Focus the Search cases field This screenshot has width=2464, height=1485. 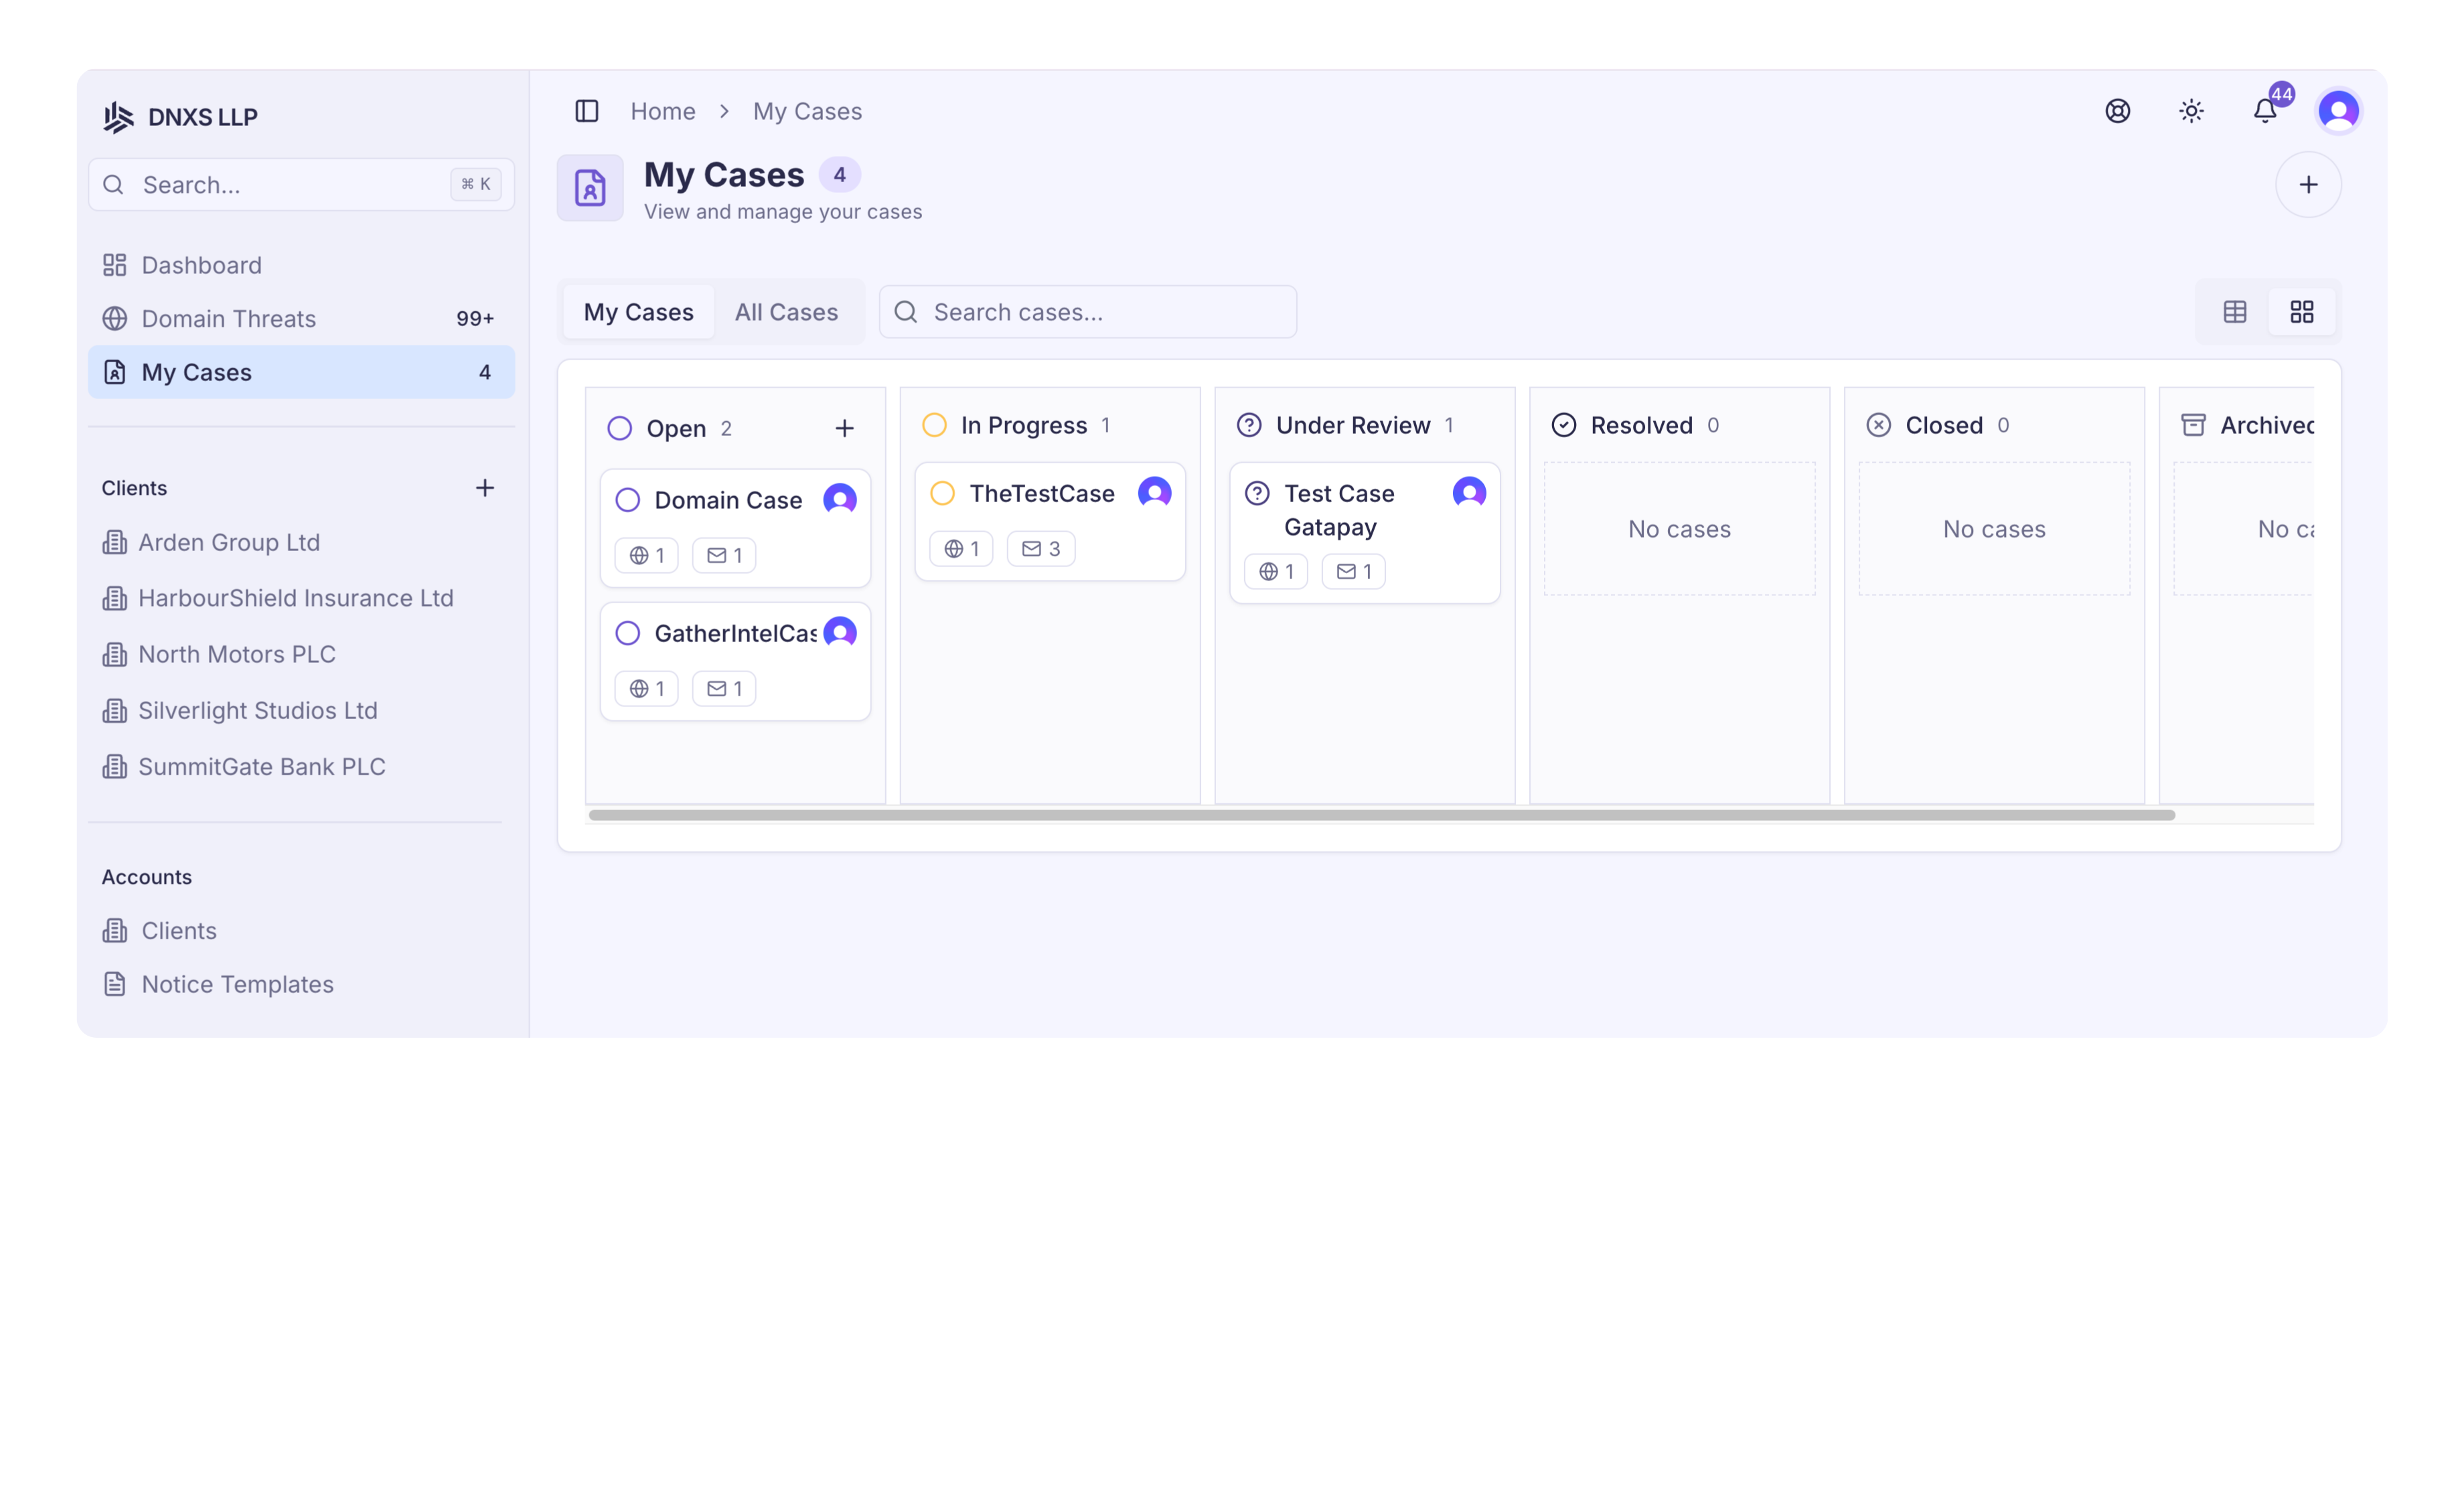[1100, 312]
